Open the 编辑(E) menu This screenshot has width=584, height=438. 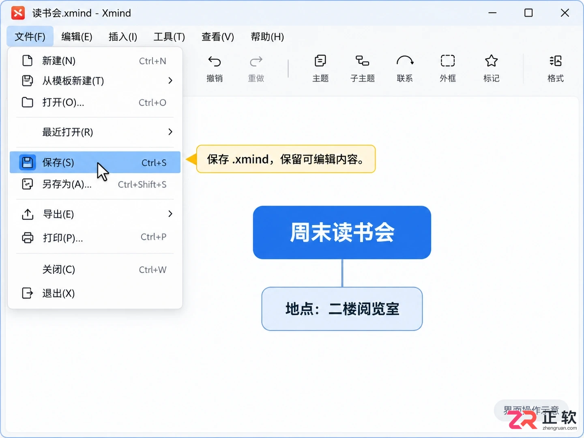coord(77,36)
